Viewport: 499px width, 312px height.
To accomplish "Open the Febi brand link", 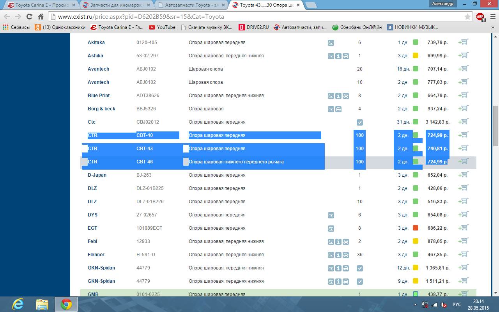I will tap(92, 241).
